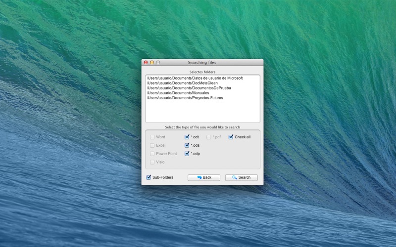Tick the Visio checkbox
Viewport: 396px width, 247px height.
coord(152,162)
